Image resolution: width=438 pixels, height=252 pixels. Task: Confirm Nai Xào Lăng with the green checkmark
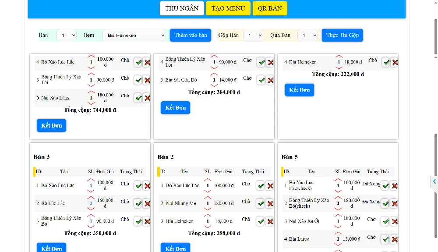tap(138, 98)
